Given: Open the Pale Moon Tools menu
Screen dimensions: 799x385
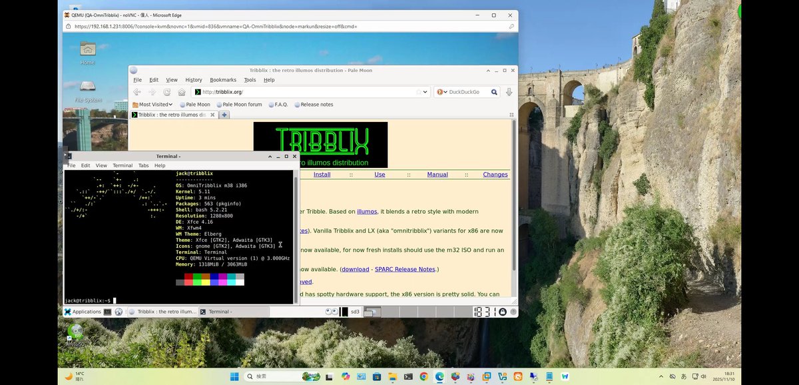Looking at the screenshot, I should 250,80.
